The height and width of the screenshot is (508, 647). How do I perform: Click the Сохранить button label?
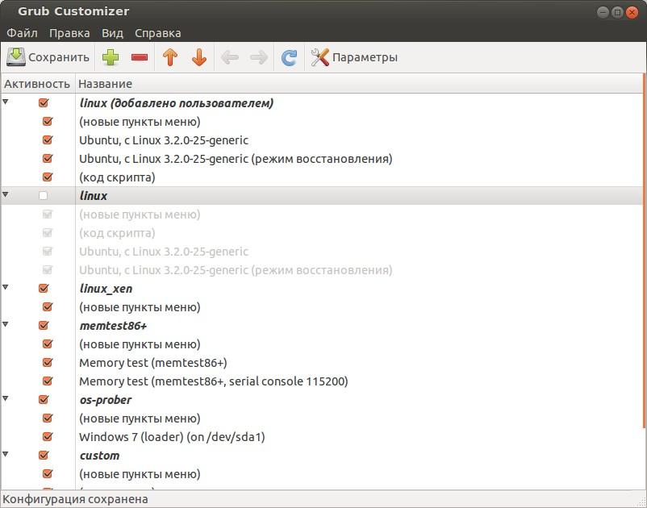[x=59, y=57]
